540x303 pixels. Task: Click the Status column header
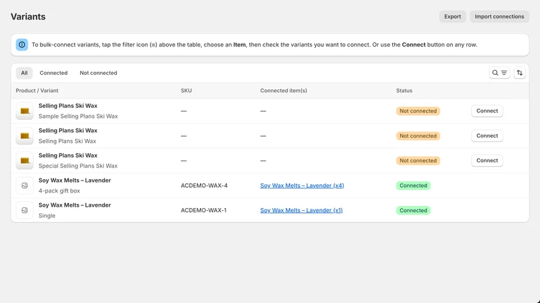(404, 91)
